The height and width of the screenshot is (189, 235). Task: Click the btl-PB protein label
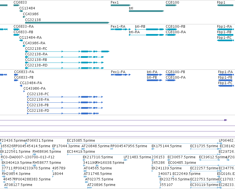[152, 77]
